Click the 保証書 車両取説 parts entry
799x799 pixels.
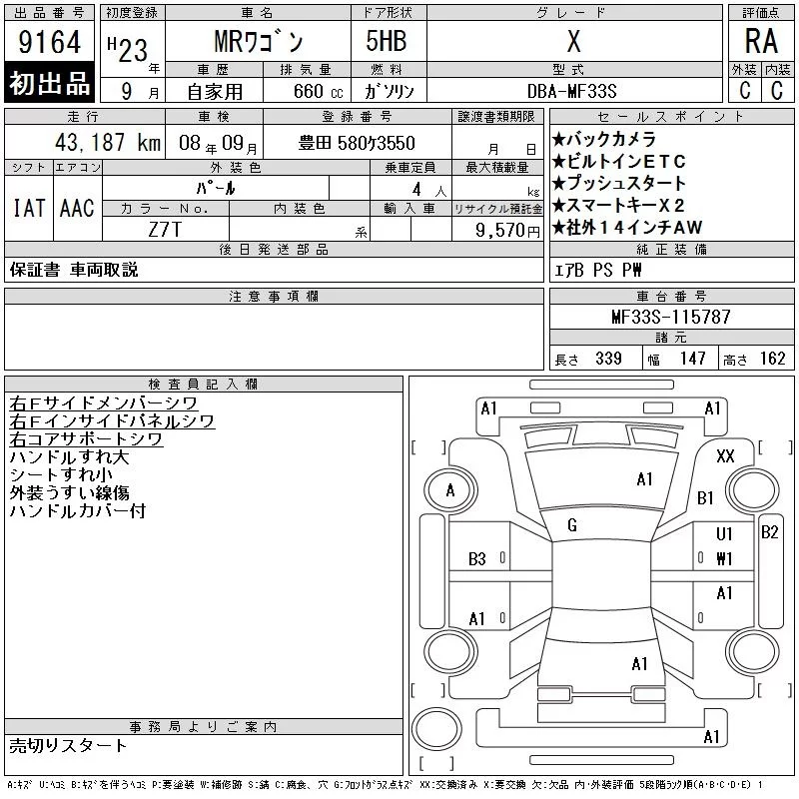pos(74,270)
